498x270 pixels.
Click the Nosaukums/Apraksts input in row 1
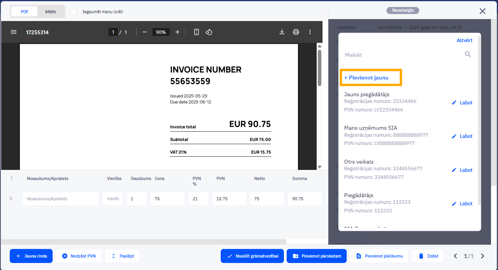point(61,199)
